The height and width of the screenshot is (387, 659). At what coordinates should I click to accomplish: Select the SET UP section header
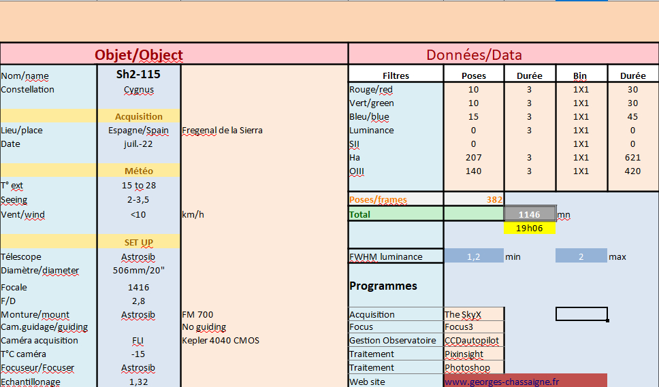(x=138, y=242)
